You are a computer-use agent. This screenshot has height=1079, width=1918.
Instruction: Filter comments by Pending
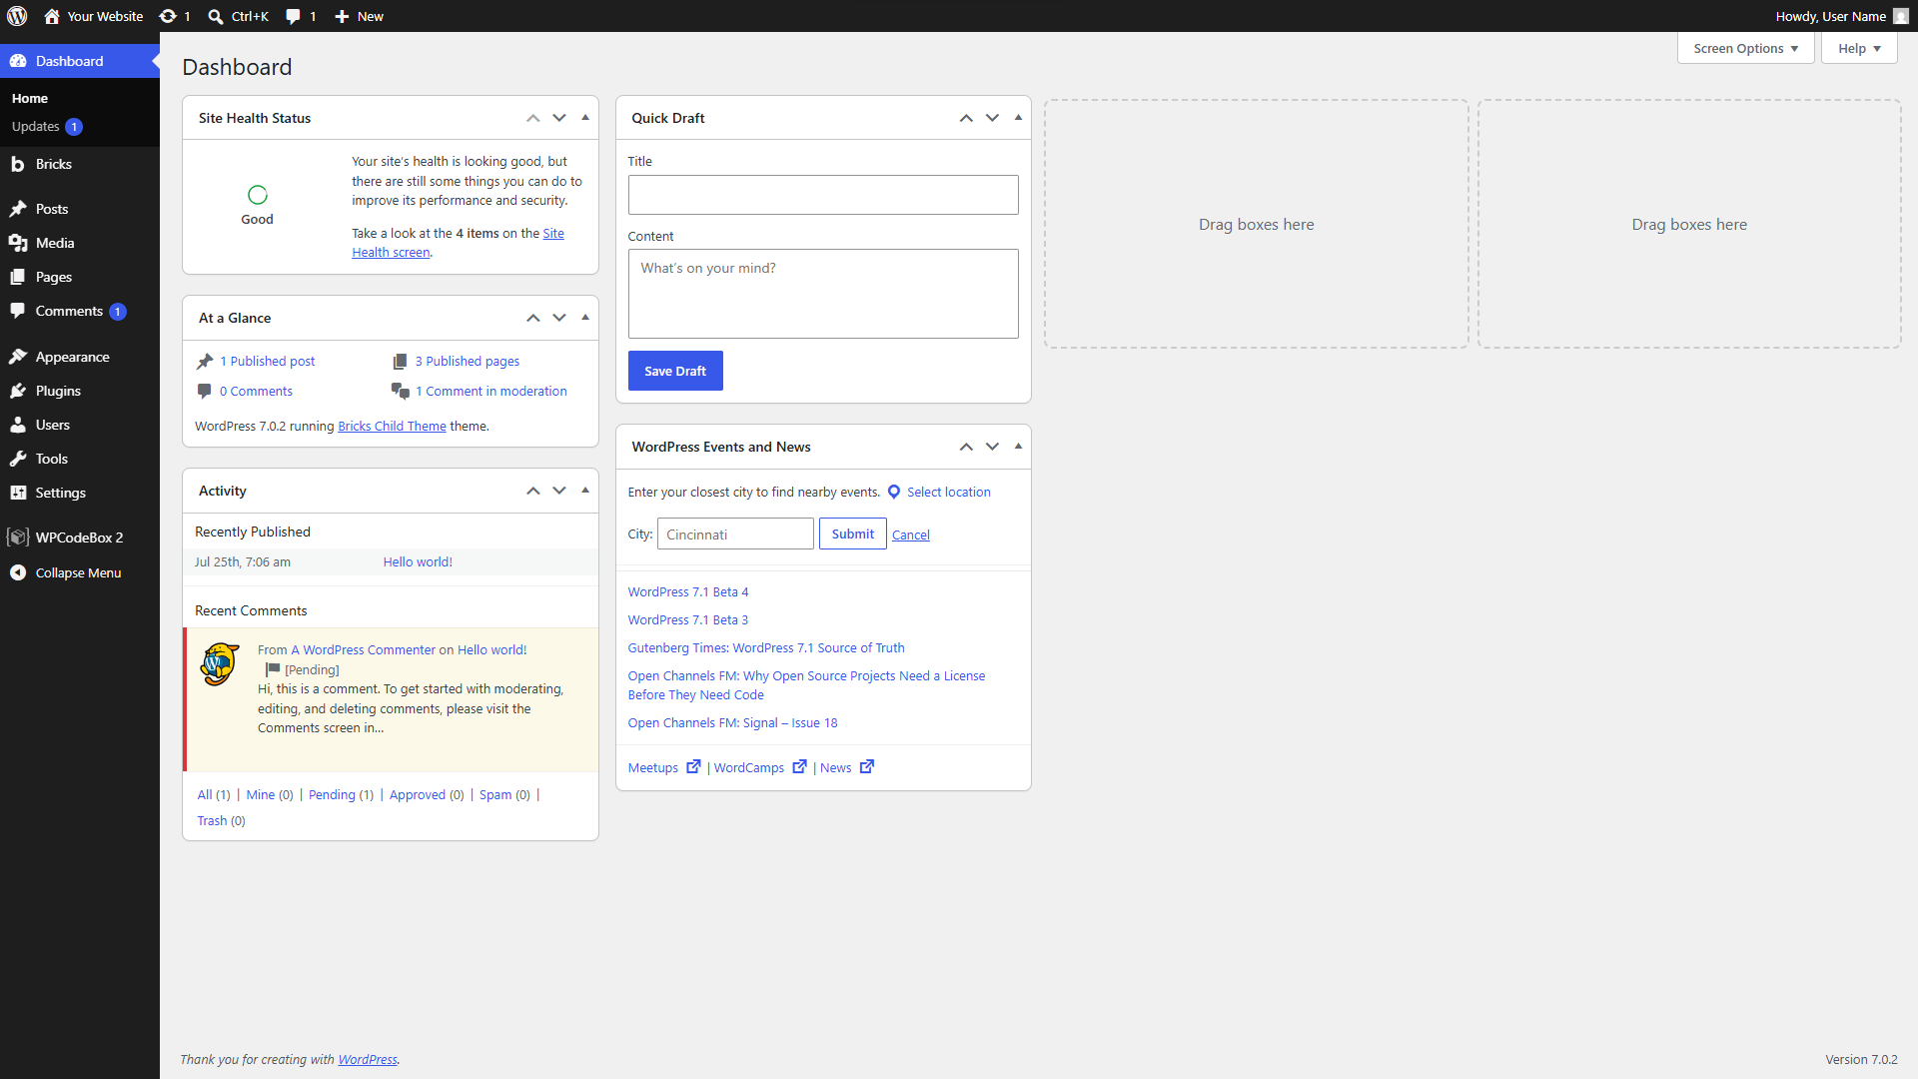[x=332, y=795]
